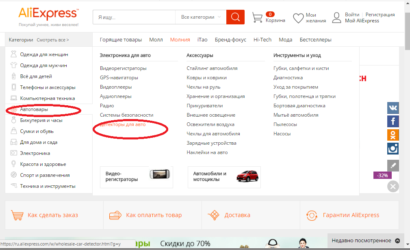The height and width of the screenshot is (250, 410).
Task: Collapse the Недавно посмотренное panel arrow
Action: (x=397, y=241)
